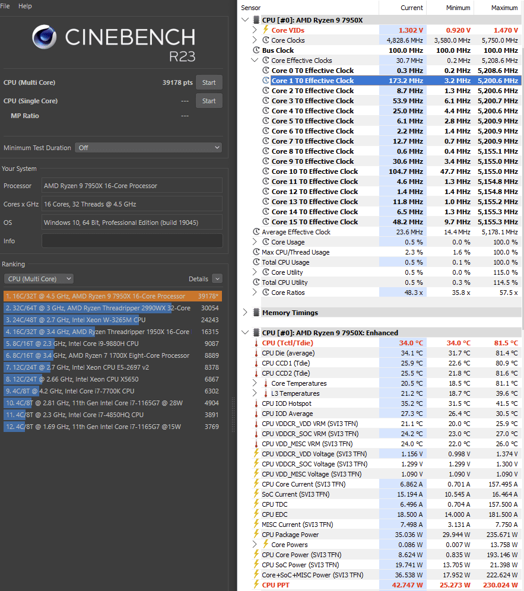Image resolution: width=524 pixels, height=591 pixels.
Task: Click the thermometer icon beside CPU Die (average)
Action: point(256,353)
